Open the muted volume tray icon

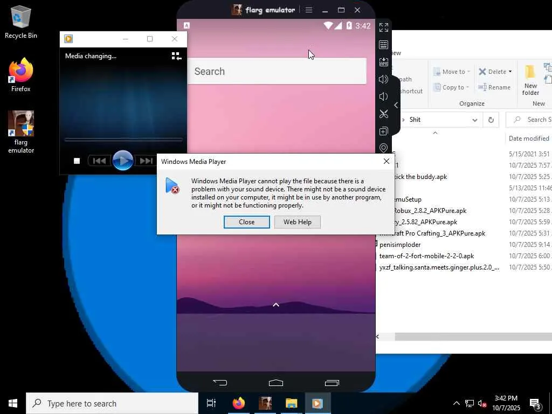point(482,403)
